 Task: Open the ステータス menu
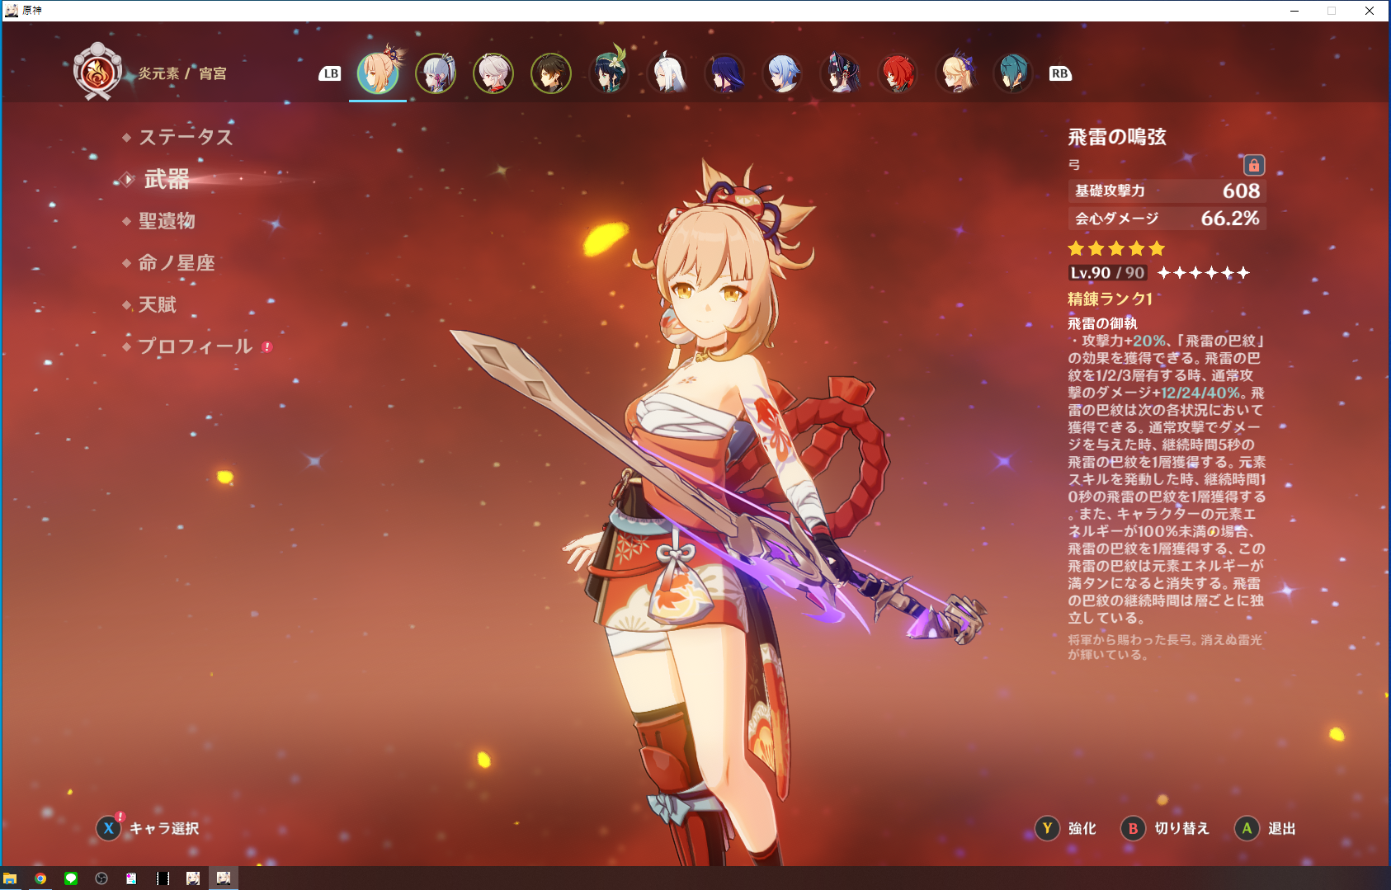click(186, 137)
